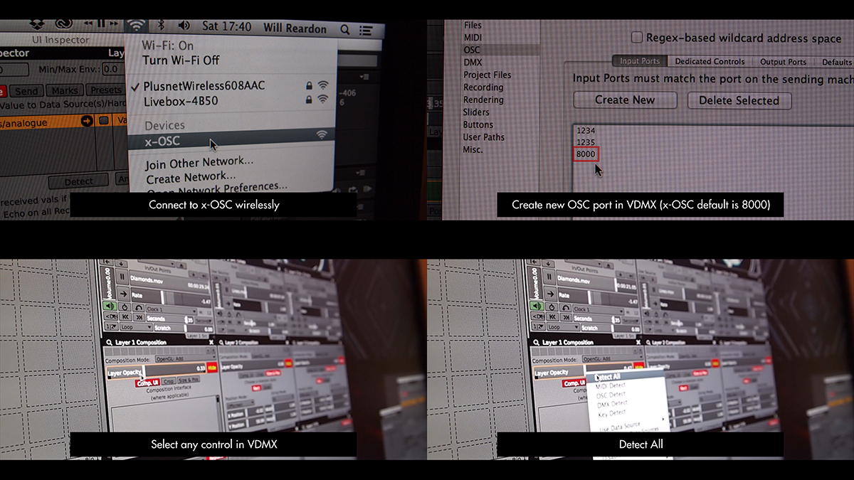854x480 pixels.
Task: Open the Will Reardon user menu
Action: 295,28
